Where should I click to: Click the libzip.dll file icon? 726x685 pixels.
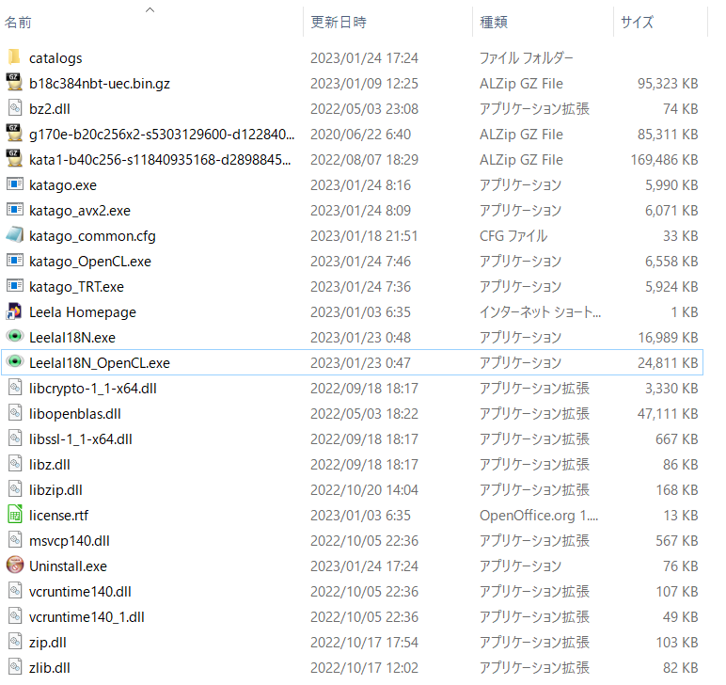coord(15,489)
